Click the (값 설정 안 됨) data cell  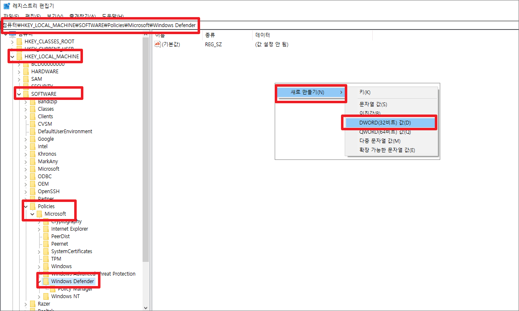(271, 44)
